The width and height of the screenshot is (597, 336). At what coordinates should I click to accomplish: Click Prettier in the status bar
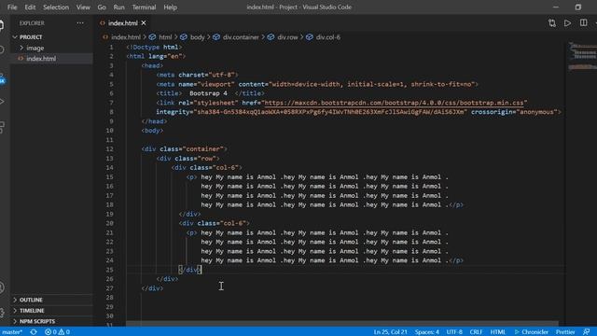pos(565,332)
